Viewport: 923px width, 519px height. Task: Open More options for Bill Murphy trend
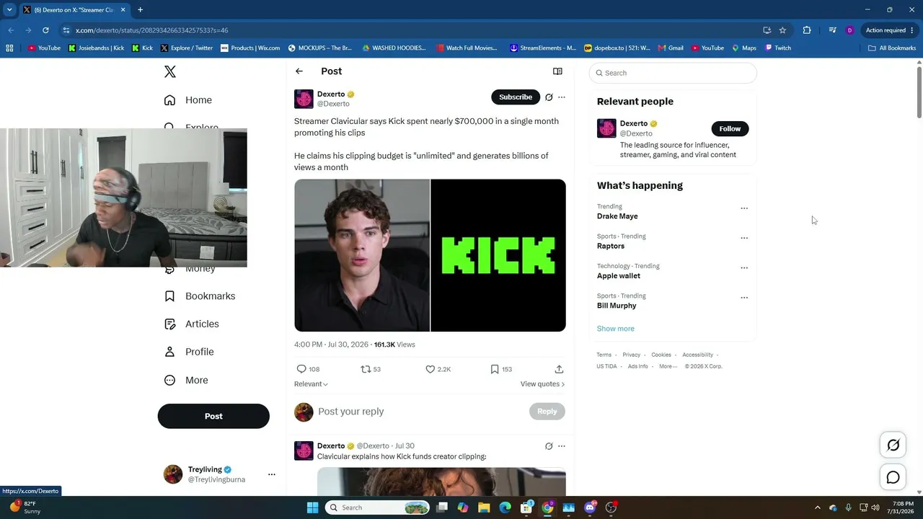744,298
